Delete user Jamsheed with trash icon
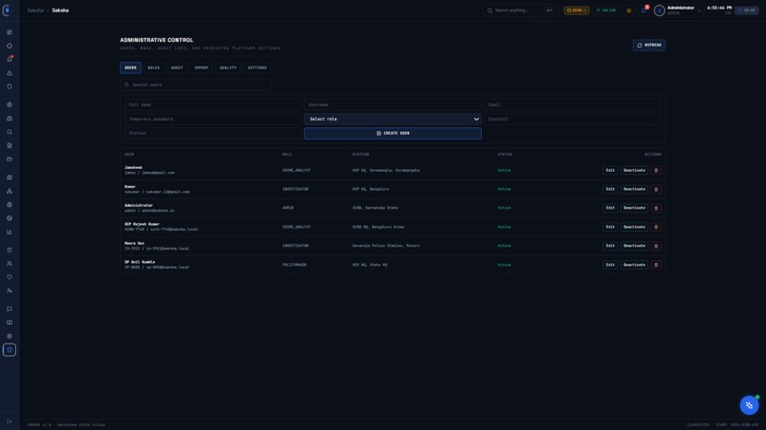 tap(656, 170)
